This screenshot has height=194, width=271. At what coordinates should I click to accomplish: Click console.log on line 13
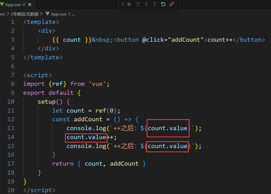(86, 128)
